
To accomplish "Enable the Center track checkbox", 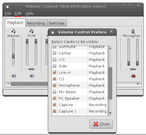I will click(55, 53).
